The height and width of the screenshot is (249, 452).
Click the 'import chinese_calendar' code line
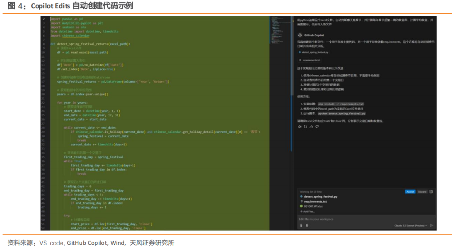tap(70, 36)
